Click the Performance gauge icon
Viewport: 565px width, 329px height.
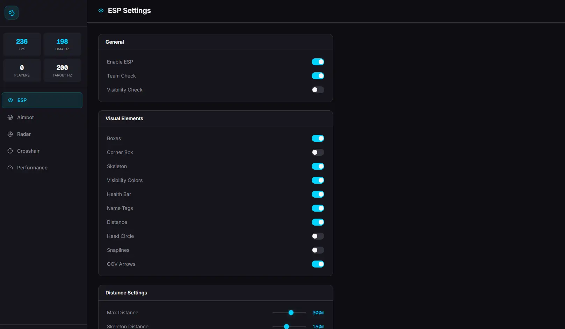[10, 168]
